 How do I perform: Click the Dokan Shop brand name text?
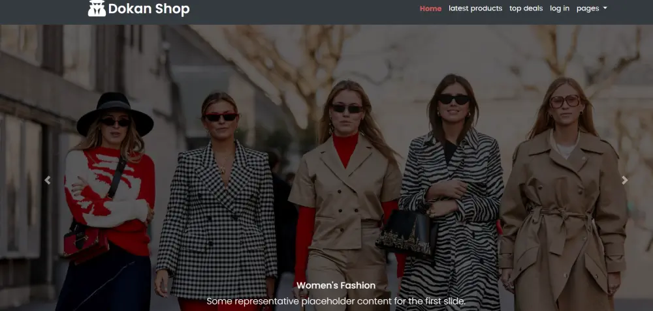click(149, 8)
